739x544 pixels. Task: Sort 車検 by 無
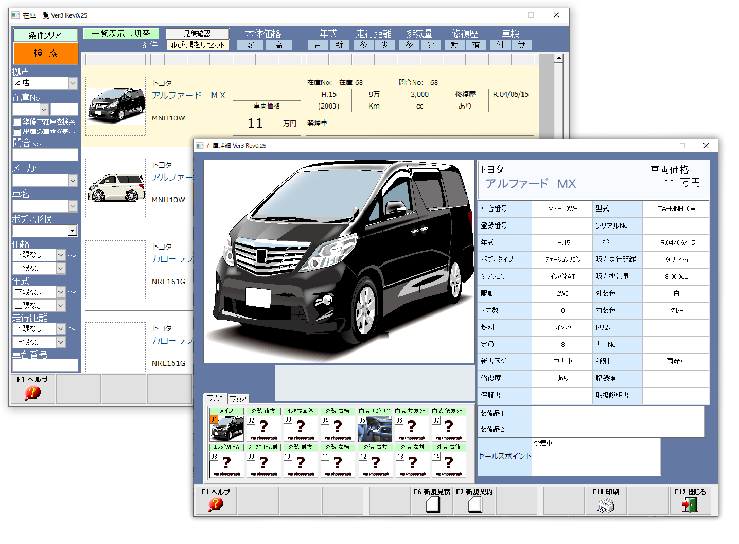point(522,45)
